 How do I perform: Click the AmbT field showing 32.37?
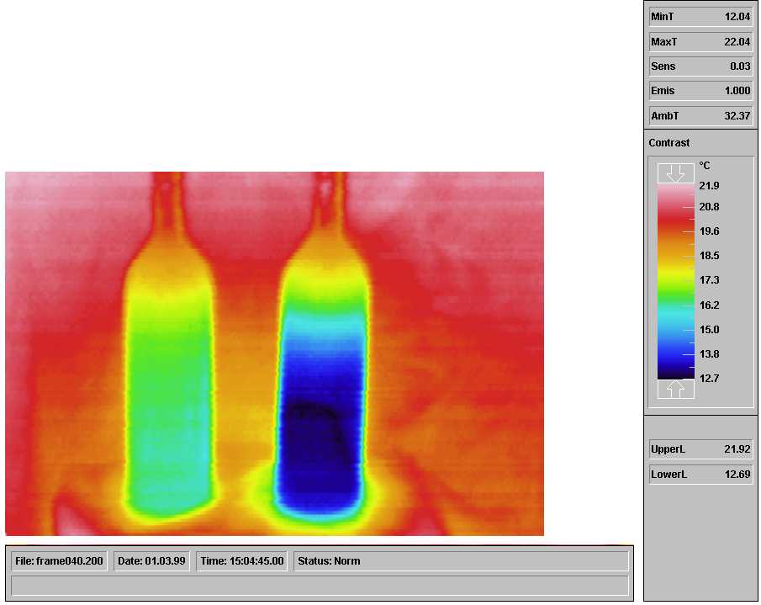click(700, 115)
